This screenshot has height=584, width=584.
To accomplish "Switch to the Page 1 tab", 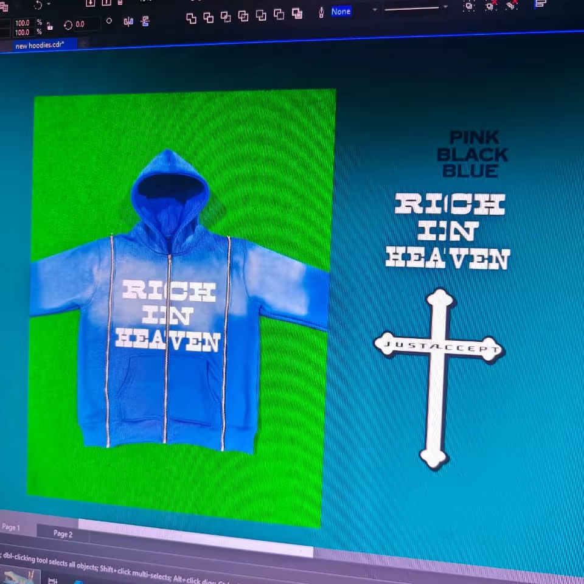I will pos(11,527).
